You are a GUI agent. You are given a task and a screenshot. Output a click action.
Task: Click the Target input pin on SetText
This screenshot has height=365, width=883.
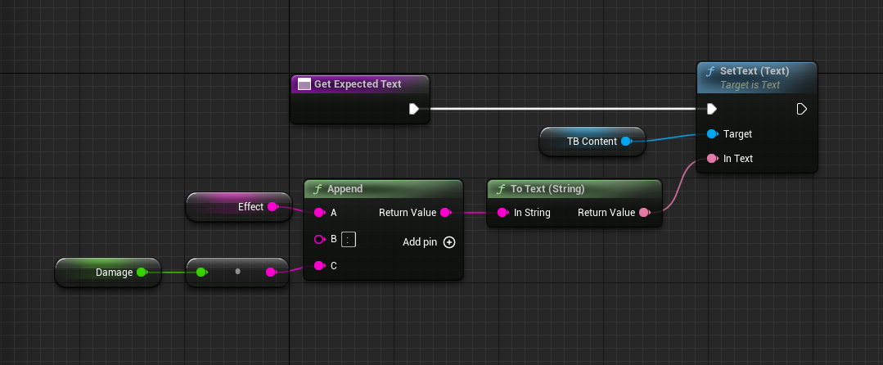click(712, 134)
